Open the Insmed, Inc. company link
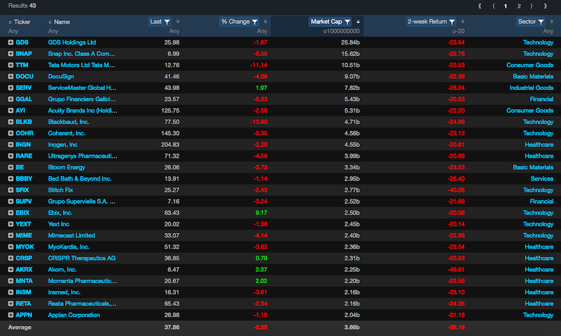Screen dimensions: 561x336 [x=64, y=292]
